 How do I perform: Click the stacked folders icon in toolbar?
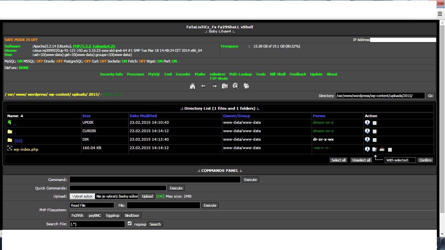coord(247,86)
